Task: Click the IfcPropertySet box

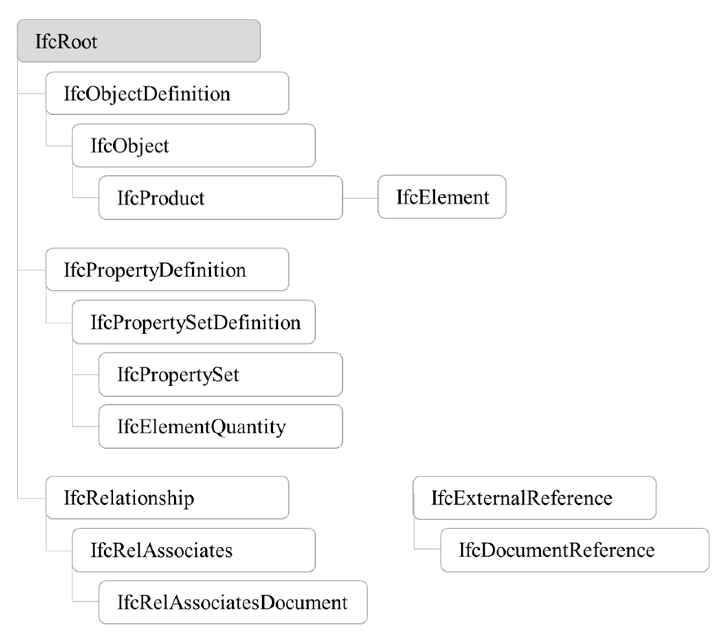Action: click(220, 374)
